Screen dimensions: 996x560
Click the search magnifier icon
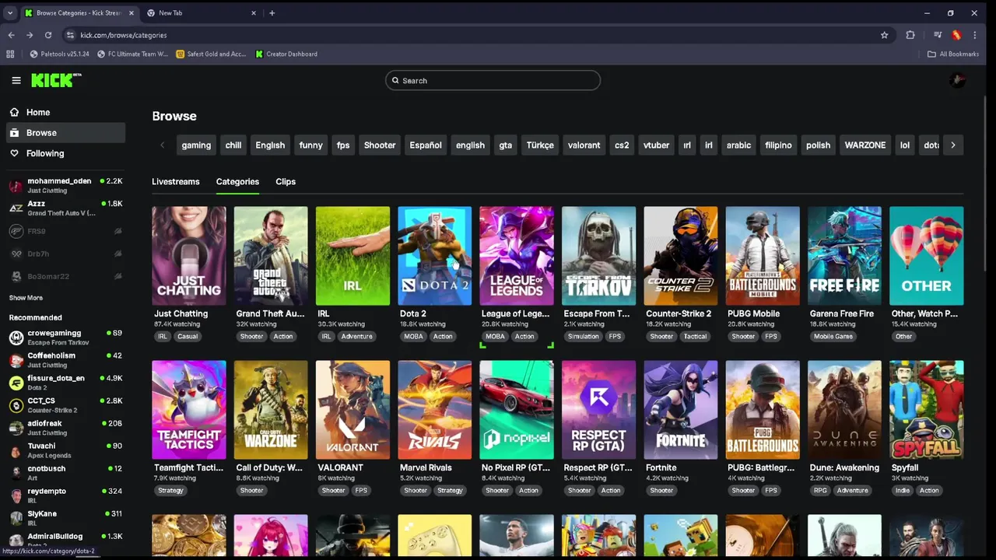coord(395,81)
